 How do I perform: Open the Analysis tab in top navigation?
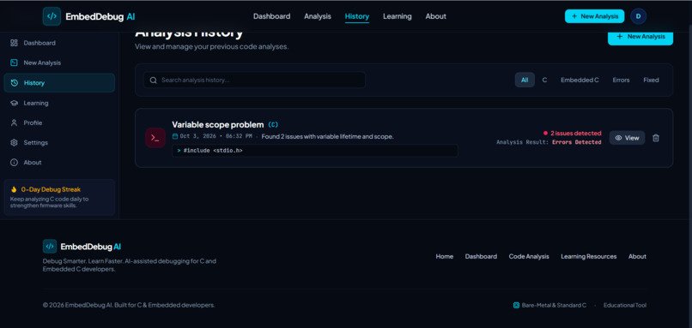318,16
